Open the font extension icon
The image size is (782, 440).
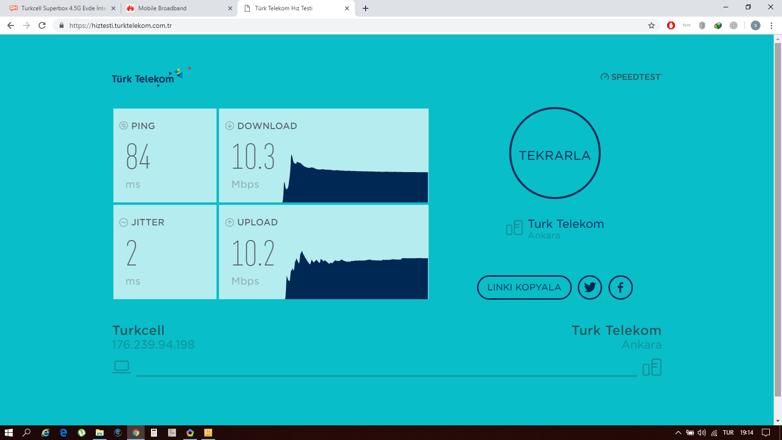click(687, 25)
